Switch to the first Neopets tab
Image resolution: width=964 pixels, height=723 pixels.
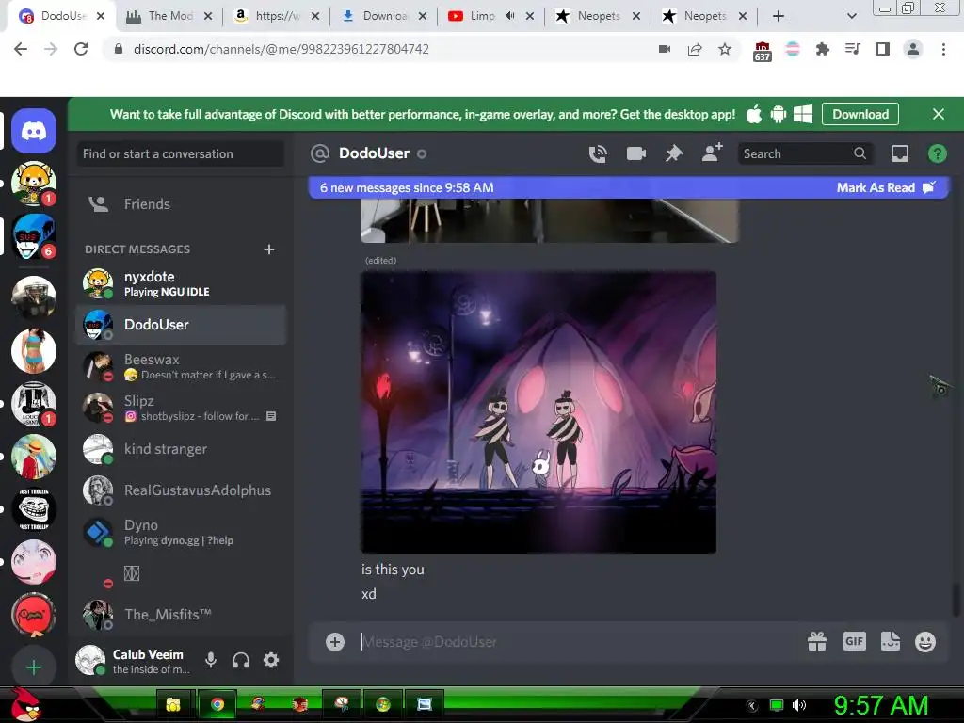click(598, 16)
